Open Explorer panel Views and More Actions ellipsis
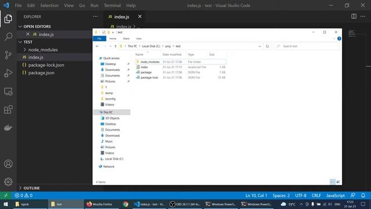 coord(95,16)
